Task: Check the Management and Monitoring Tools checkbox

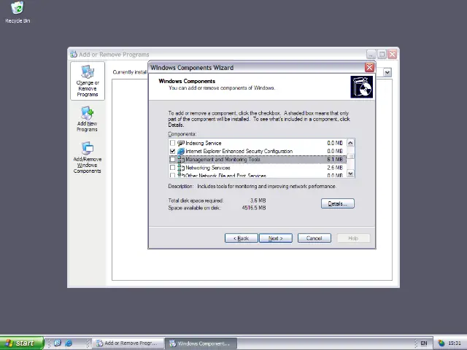Action: [x=172, y=160]
